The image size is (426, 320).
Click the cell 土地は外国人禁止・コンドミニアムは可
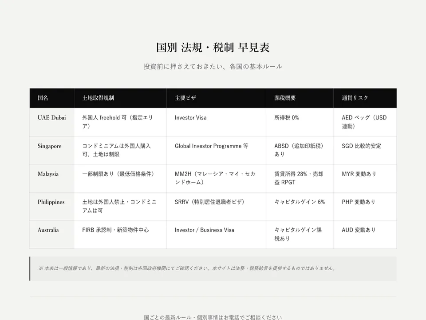tap(120, 207)
